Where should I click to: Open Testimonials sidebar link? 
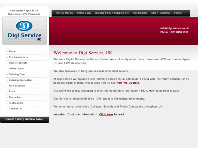(16, 103)
